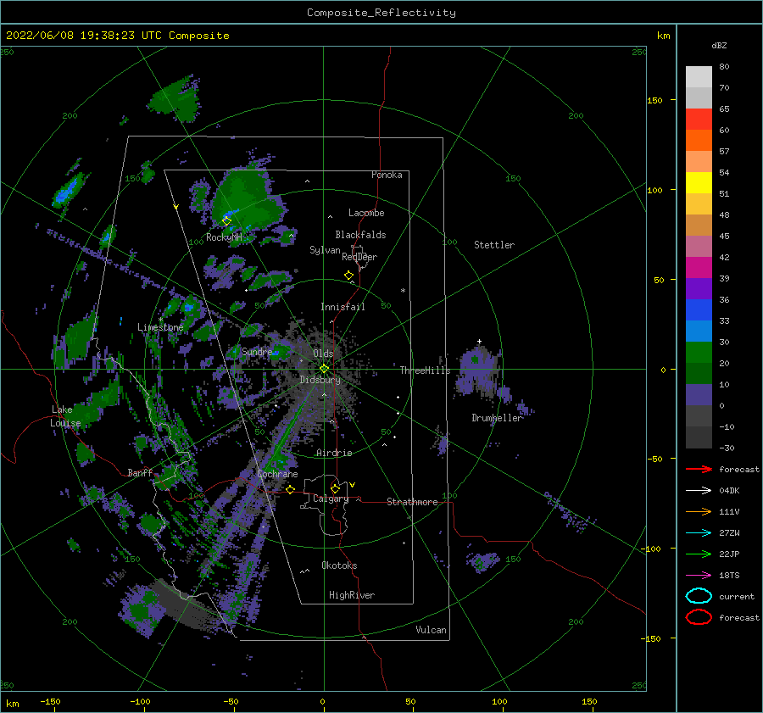
Task: Click the Vulcan label
Action: 432,630
